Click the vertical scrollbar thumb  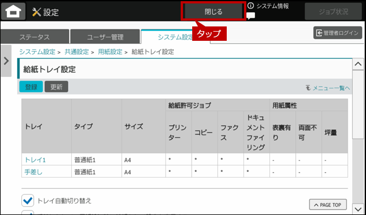tap(358, 105)
